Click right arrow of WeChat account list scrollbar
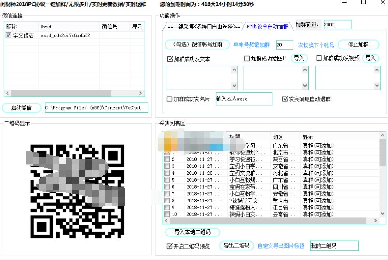 (x=141, y=93)
